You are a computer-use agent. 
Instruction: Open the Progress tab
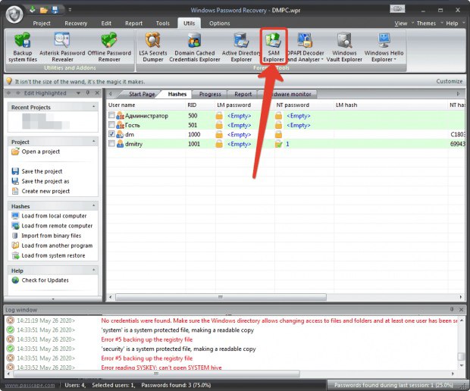pyautogui.click(x=210, y=94)
